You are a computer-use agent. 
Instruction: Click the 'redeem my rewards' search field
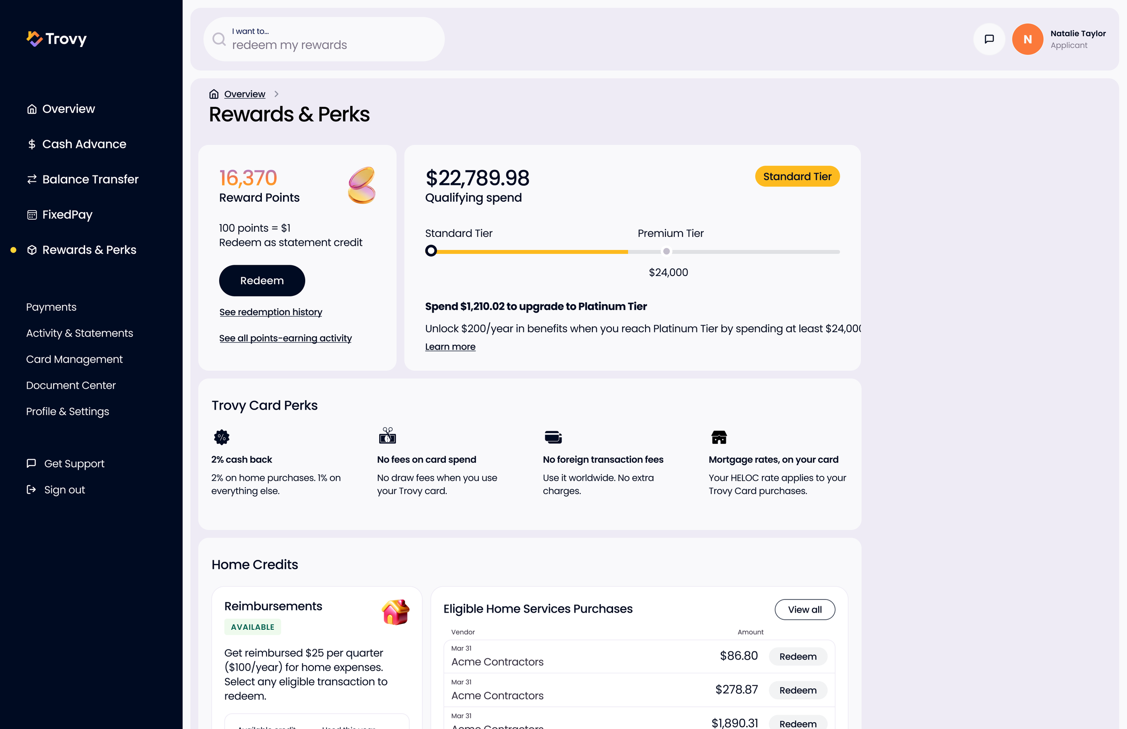coord(324,39)
